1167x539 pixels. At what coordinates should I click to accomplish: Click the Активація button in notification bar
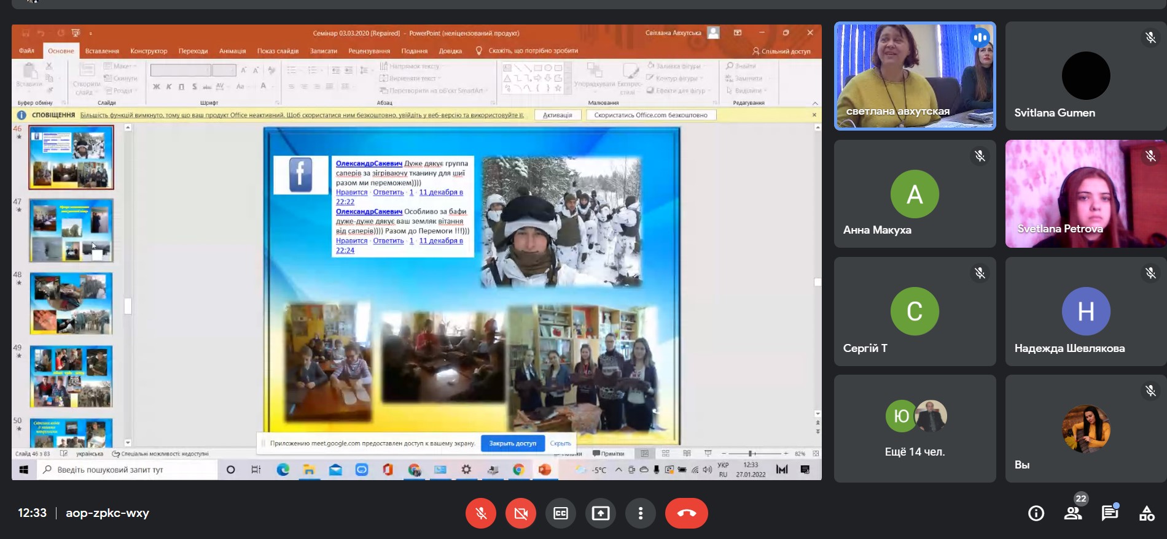[x=557, y=115]
